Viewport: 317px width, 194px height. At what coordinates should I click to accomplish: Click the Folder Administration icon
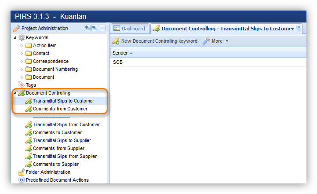click(22, 172)
